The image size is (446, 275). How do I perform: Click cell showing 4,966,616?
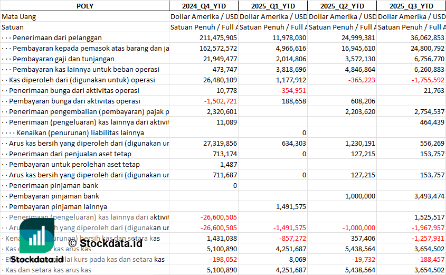tap(273, 49)
